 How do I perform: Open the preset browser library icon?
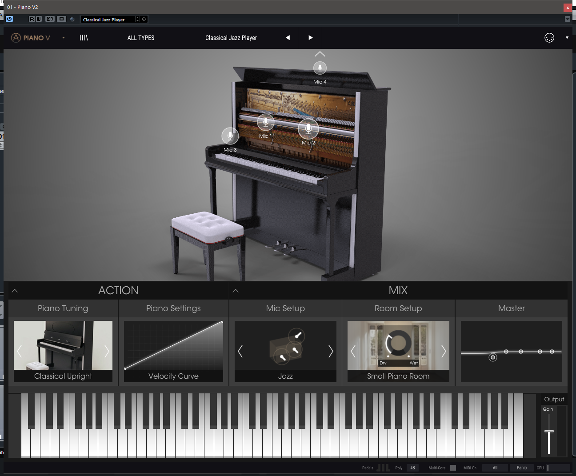tap(84, 38)
